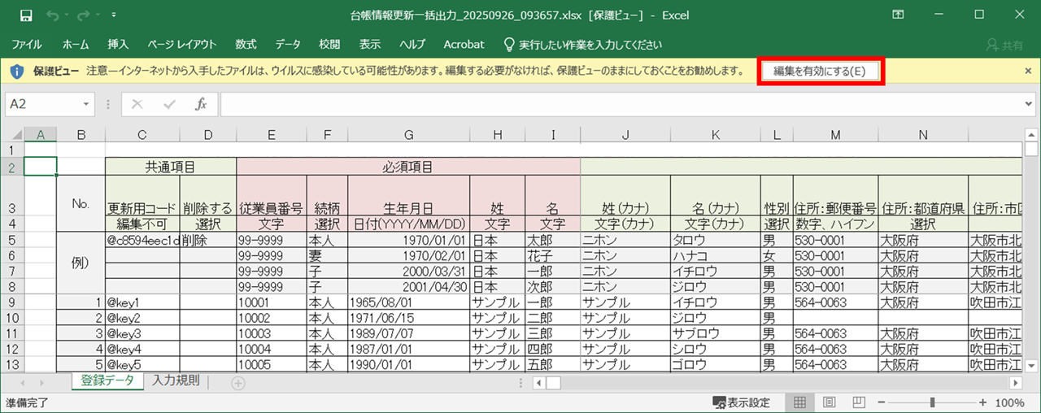Click the 登録データ sheet tab
The image size is (1041, 413).
[x=107, y=380]
